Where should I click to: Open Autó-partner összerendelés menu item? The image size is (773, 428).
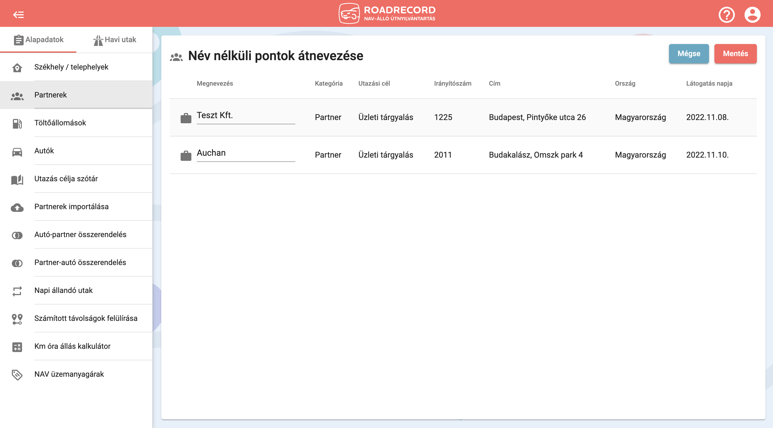pos(76,234)
